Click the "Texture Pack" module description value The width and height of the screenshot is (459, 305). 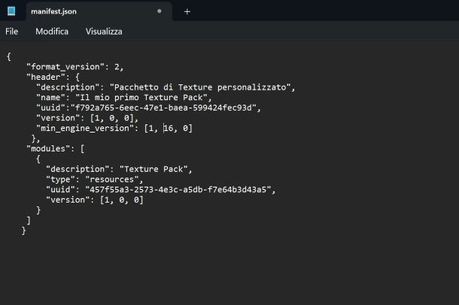click(154, 169)
